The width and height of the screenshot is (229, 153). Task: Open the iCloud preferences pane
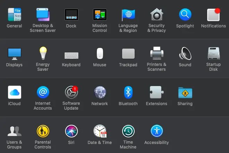point(15,92)
